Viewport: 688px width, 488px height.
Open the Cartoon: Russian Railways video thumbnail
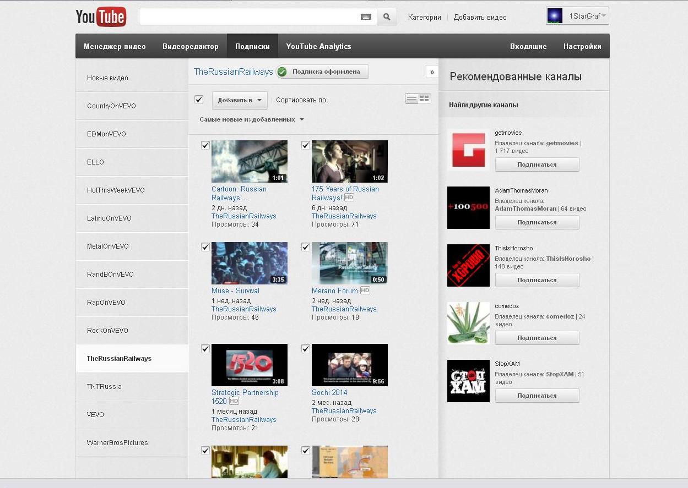click(x=250, y=161)
